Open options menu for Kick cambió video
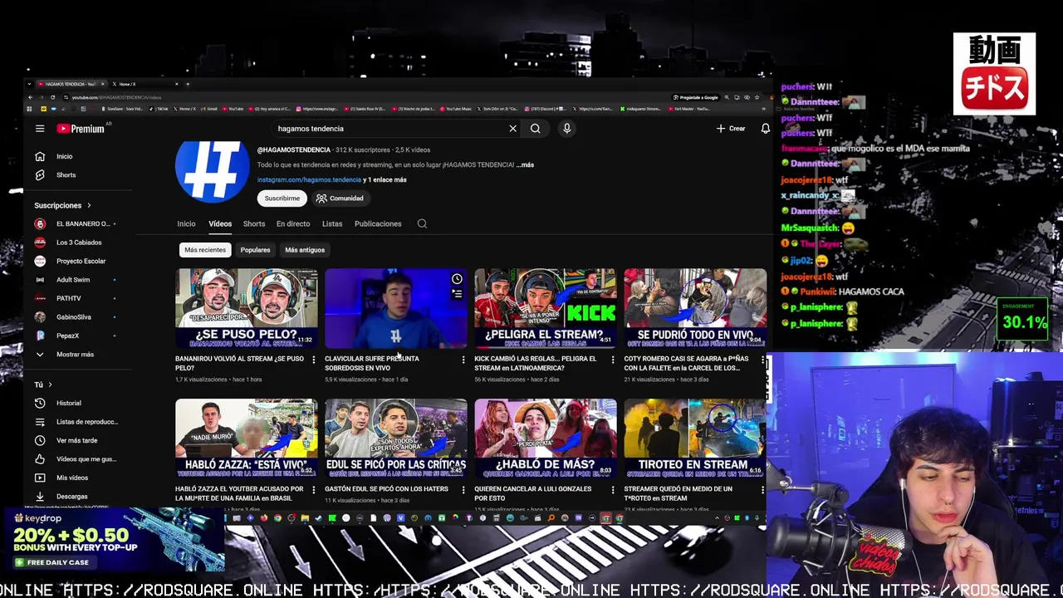 pos(613,360)
